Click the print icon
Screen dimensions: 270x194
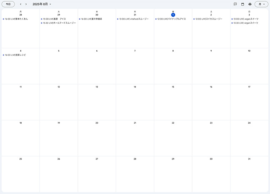point(250,4)
